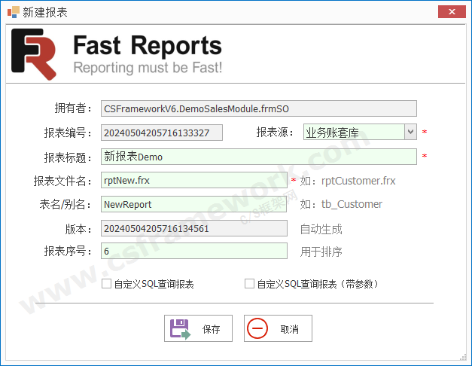Screen dimensions: 472x366
Task: Click the 报表编号 field
Action: [x=162, y=133]
